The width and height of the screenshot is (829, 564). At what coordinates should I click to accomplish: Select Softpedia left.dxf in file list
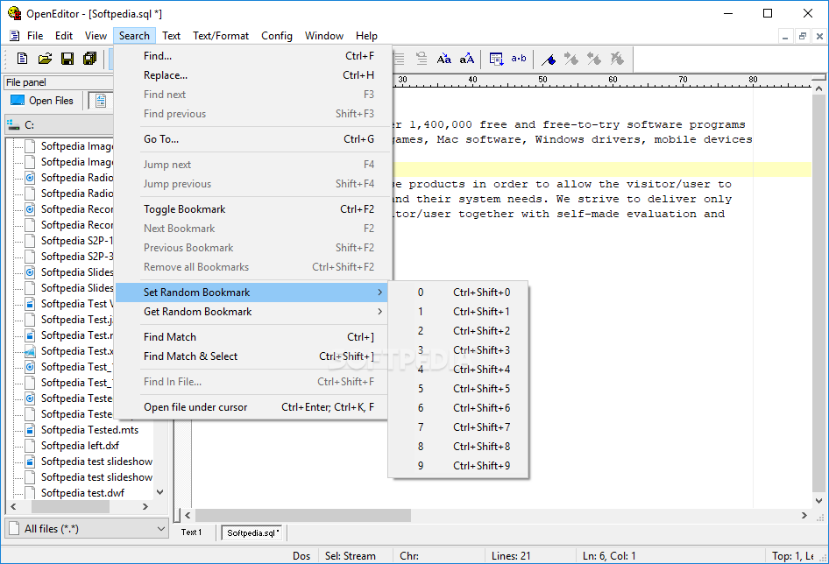pos(80,446)
